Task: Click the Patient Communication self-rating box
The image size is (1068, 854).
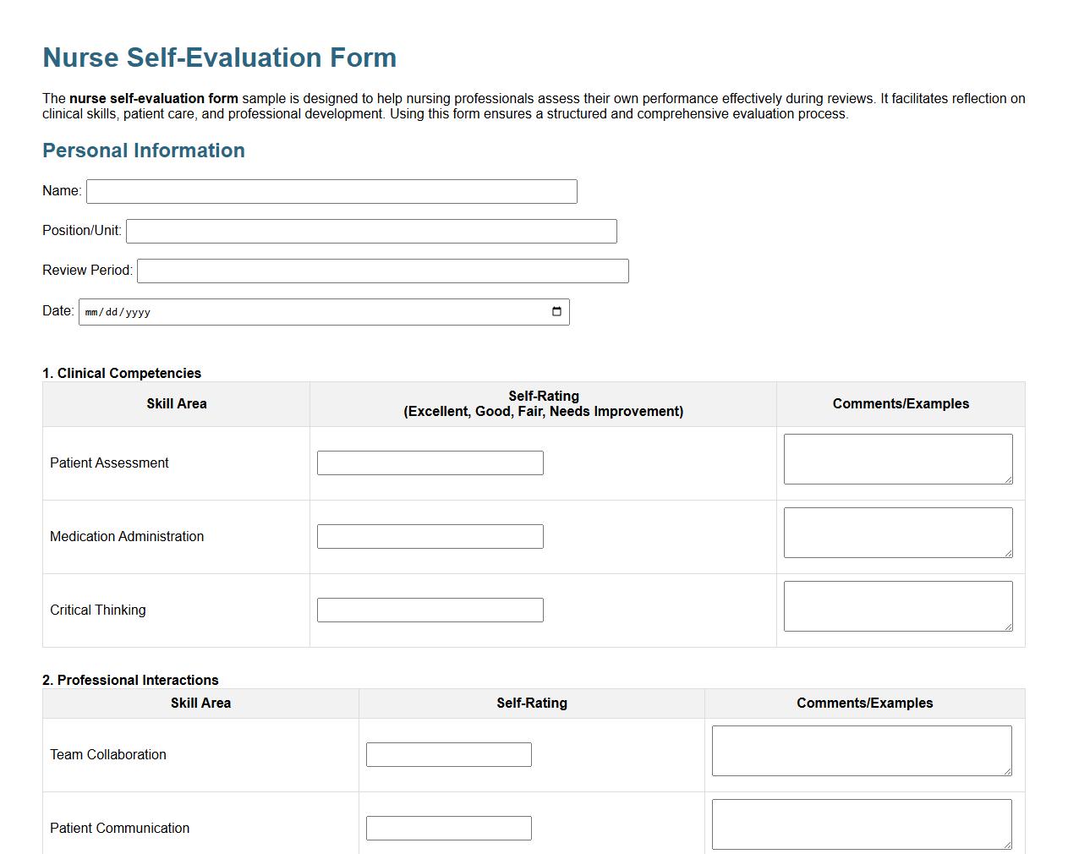Action: click(448, 828)
